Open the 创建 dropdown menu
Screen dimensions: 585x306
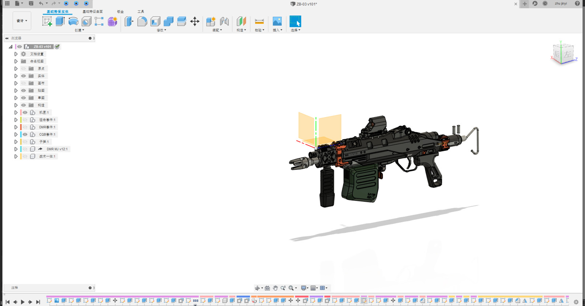click(x=79, y=30)
